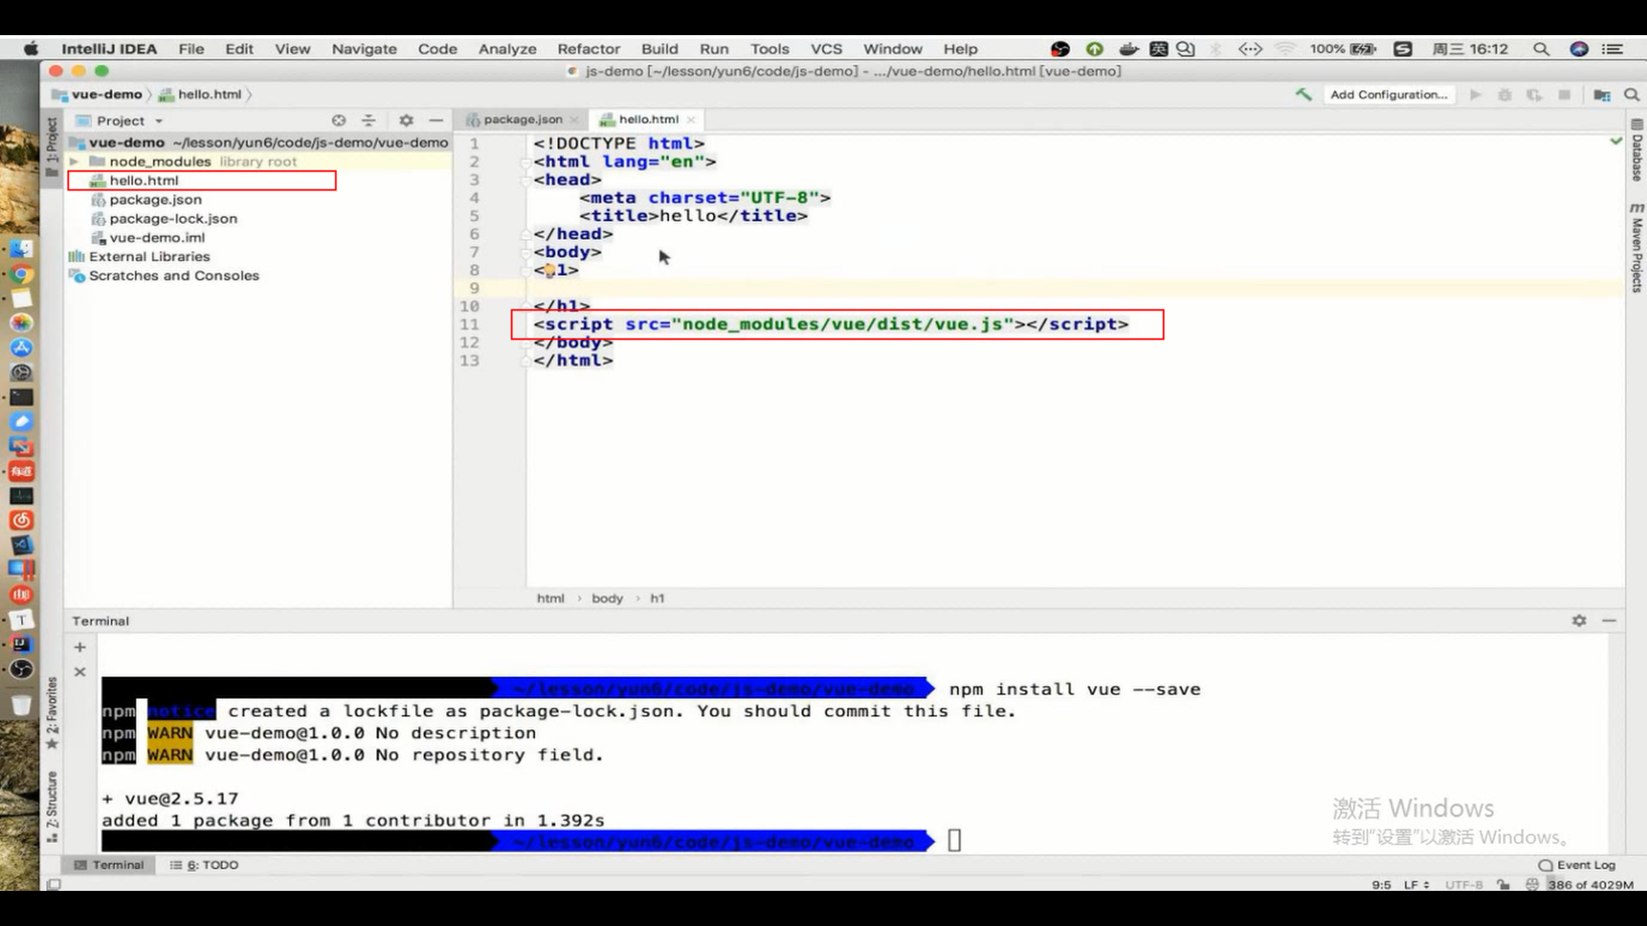Image resolution: width=1647 pixels, height=926 pixels.
Task: Toggle the Maven Projects side panel
Action: click(1637, 250)
